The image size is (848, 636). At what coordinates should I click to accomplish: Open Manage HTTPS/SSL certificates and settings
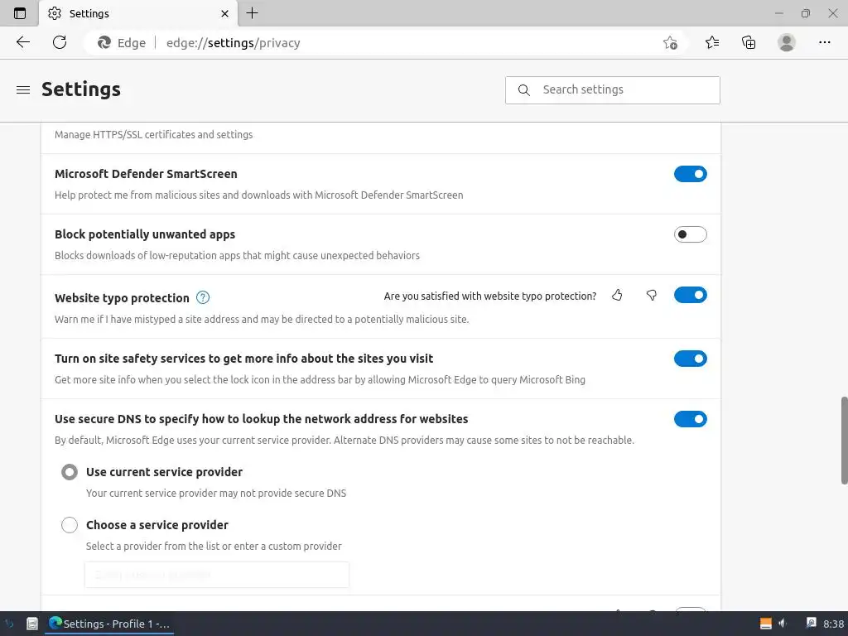[153, 135]
